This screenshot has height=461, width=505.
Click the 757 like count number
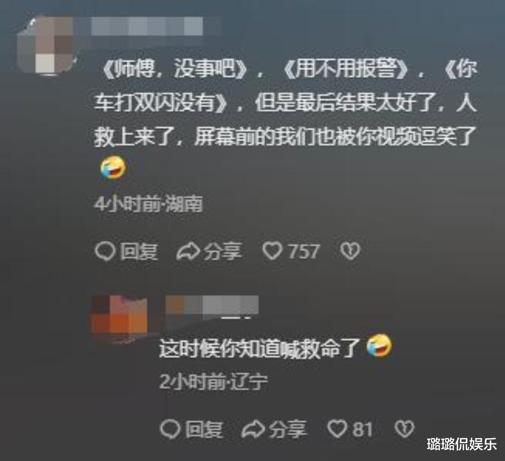click(304, 252)
